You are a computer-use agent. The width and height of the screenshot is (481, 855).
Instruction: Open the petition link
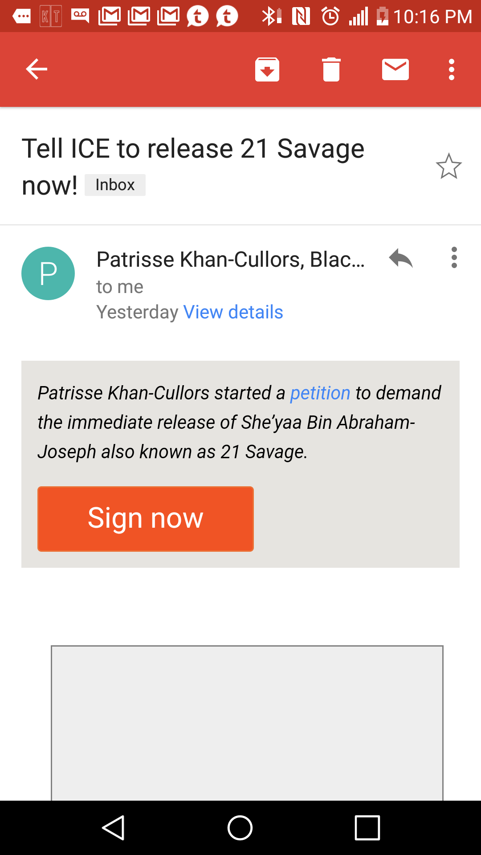[x=320, y=393]
